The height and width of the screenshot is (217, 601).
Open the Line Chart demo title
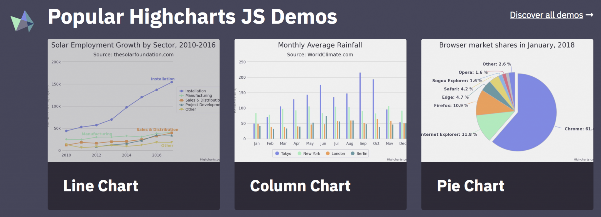click(101, 186)
